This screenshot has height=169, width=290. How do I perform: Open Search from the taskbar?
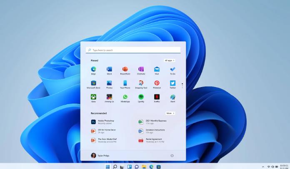tap(115, 167)
